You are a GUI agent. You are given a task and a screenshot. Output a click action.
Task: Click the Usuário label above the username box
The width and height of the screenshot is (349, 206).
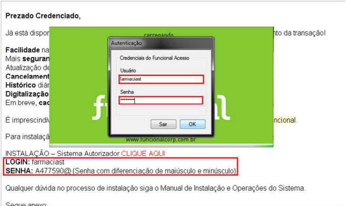click(x=128, y=70)
